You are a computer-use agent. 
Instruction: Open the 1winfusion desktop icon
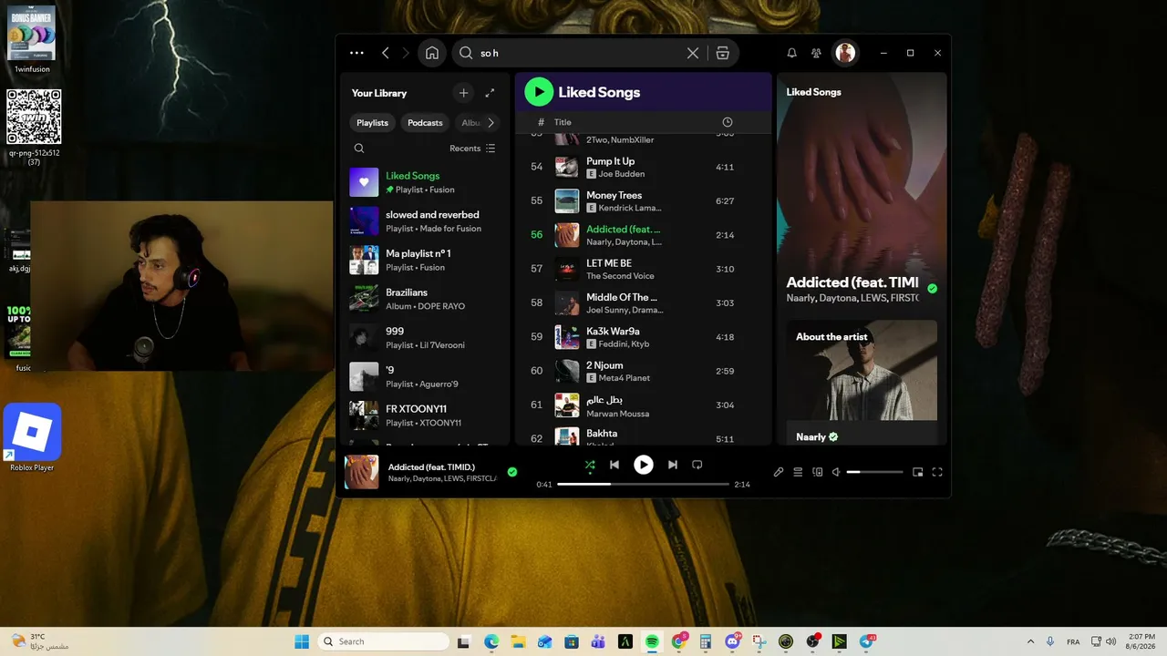click(x=32, y=38)
